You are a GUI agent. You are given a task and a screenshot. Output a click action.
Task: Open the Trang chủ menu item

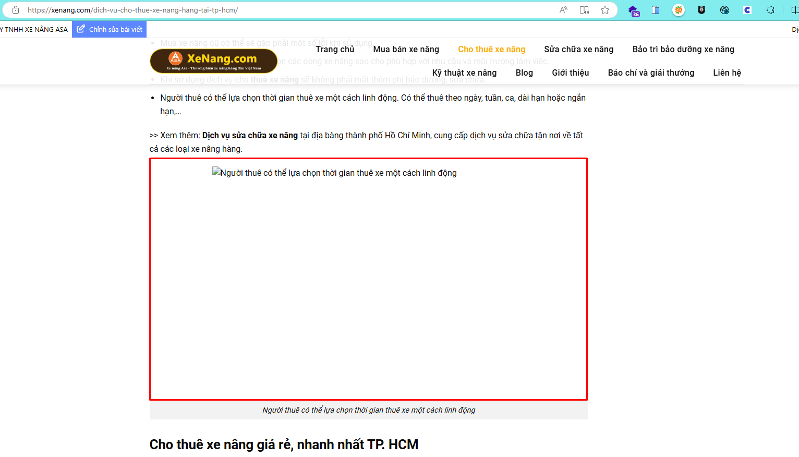pyautogui.click(x=335, y=49)
